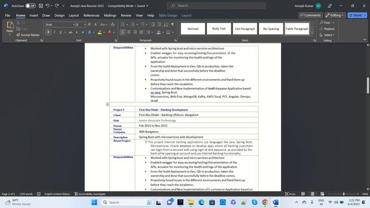Toggle Superscript formatting
370x208 pixels.
83,32
